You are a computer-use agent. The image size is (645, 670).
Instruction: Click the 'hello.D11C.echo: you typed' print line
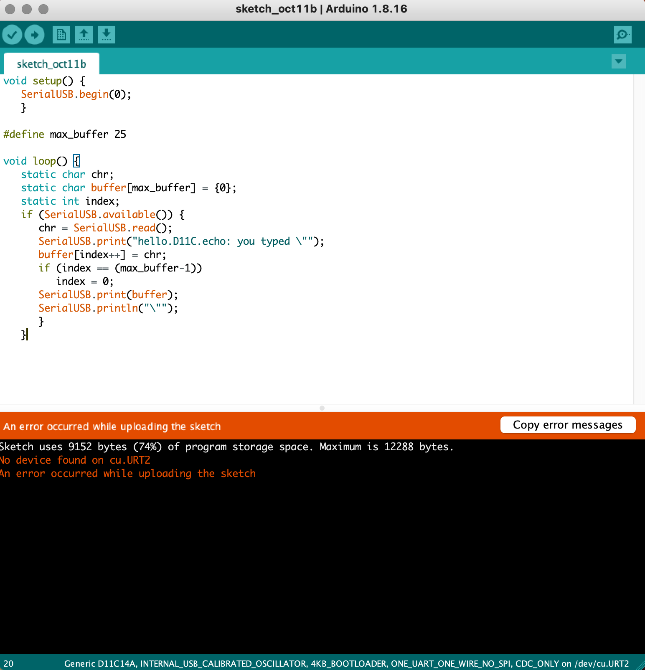point(181,241)
